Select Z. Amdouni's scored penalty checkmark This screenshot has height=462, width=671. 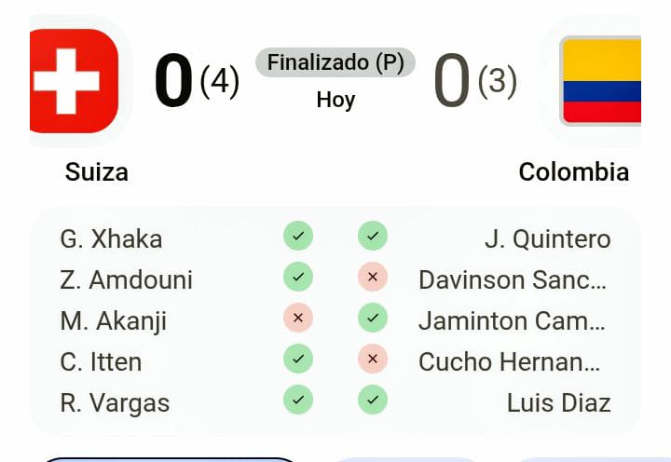coord(298,277)
